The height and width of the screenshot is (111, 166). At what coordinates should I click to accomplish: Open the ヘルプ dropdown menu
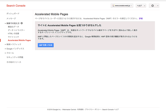tap(141, 6)
